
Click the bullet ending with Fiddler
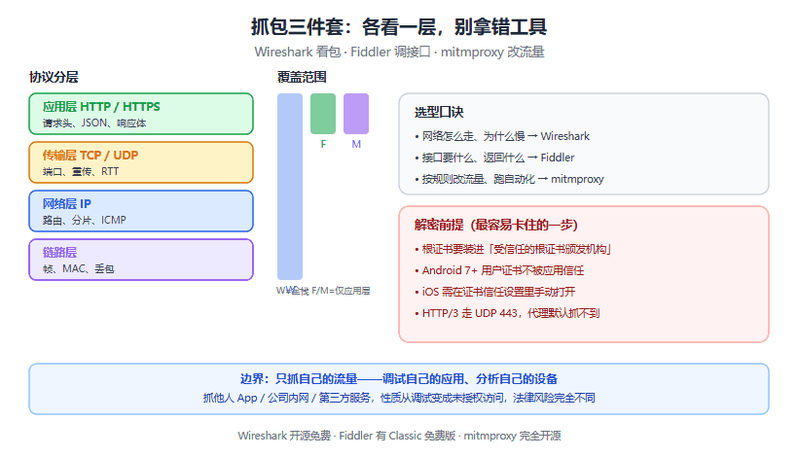(494, 158)
